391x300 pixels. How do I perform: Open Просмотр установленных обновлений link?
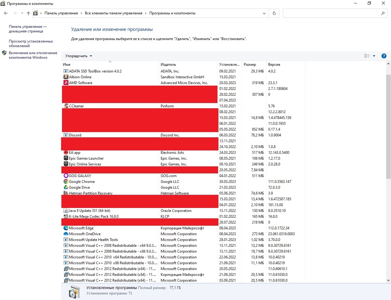pyautogui.click(x=31, y=43)
